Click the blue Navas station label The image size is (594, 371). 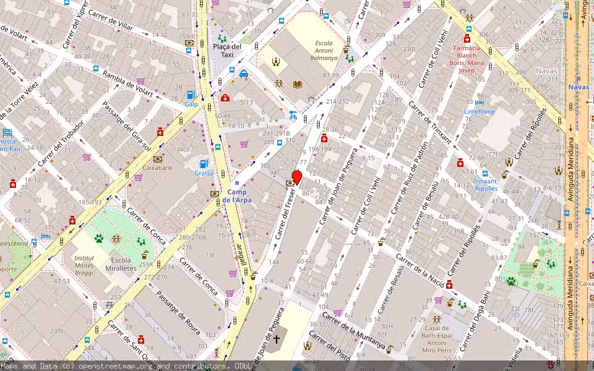579,87
